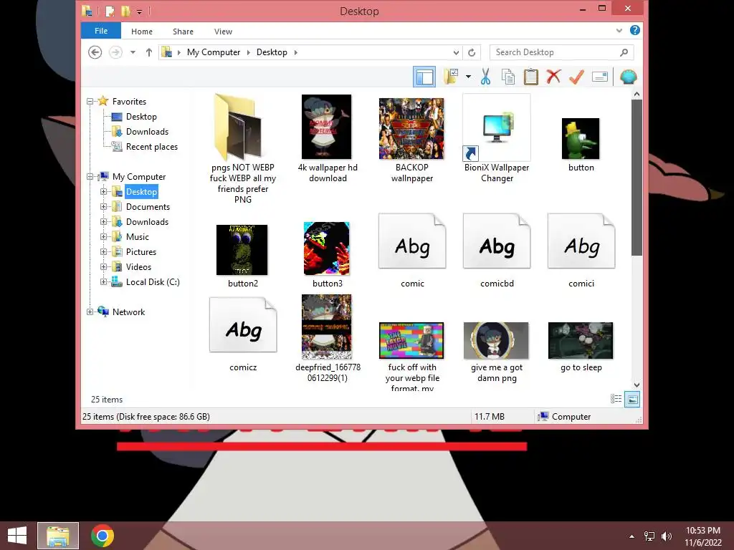The height and width of the screenshot is (550, 734).
Task: Click the folder options toolbar icon
Action: [x=452, y=77]
